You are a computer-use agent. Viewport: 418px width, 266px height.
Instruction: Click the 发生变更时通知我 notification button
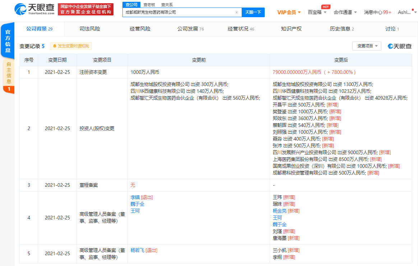pyautogui.click(x=70, y=46)
